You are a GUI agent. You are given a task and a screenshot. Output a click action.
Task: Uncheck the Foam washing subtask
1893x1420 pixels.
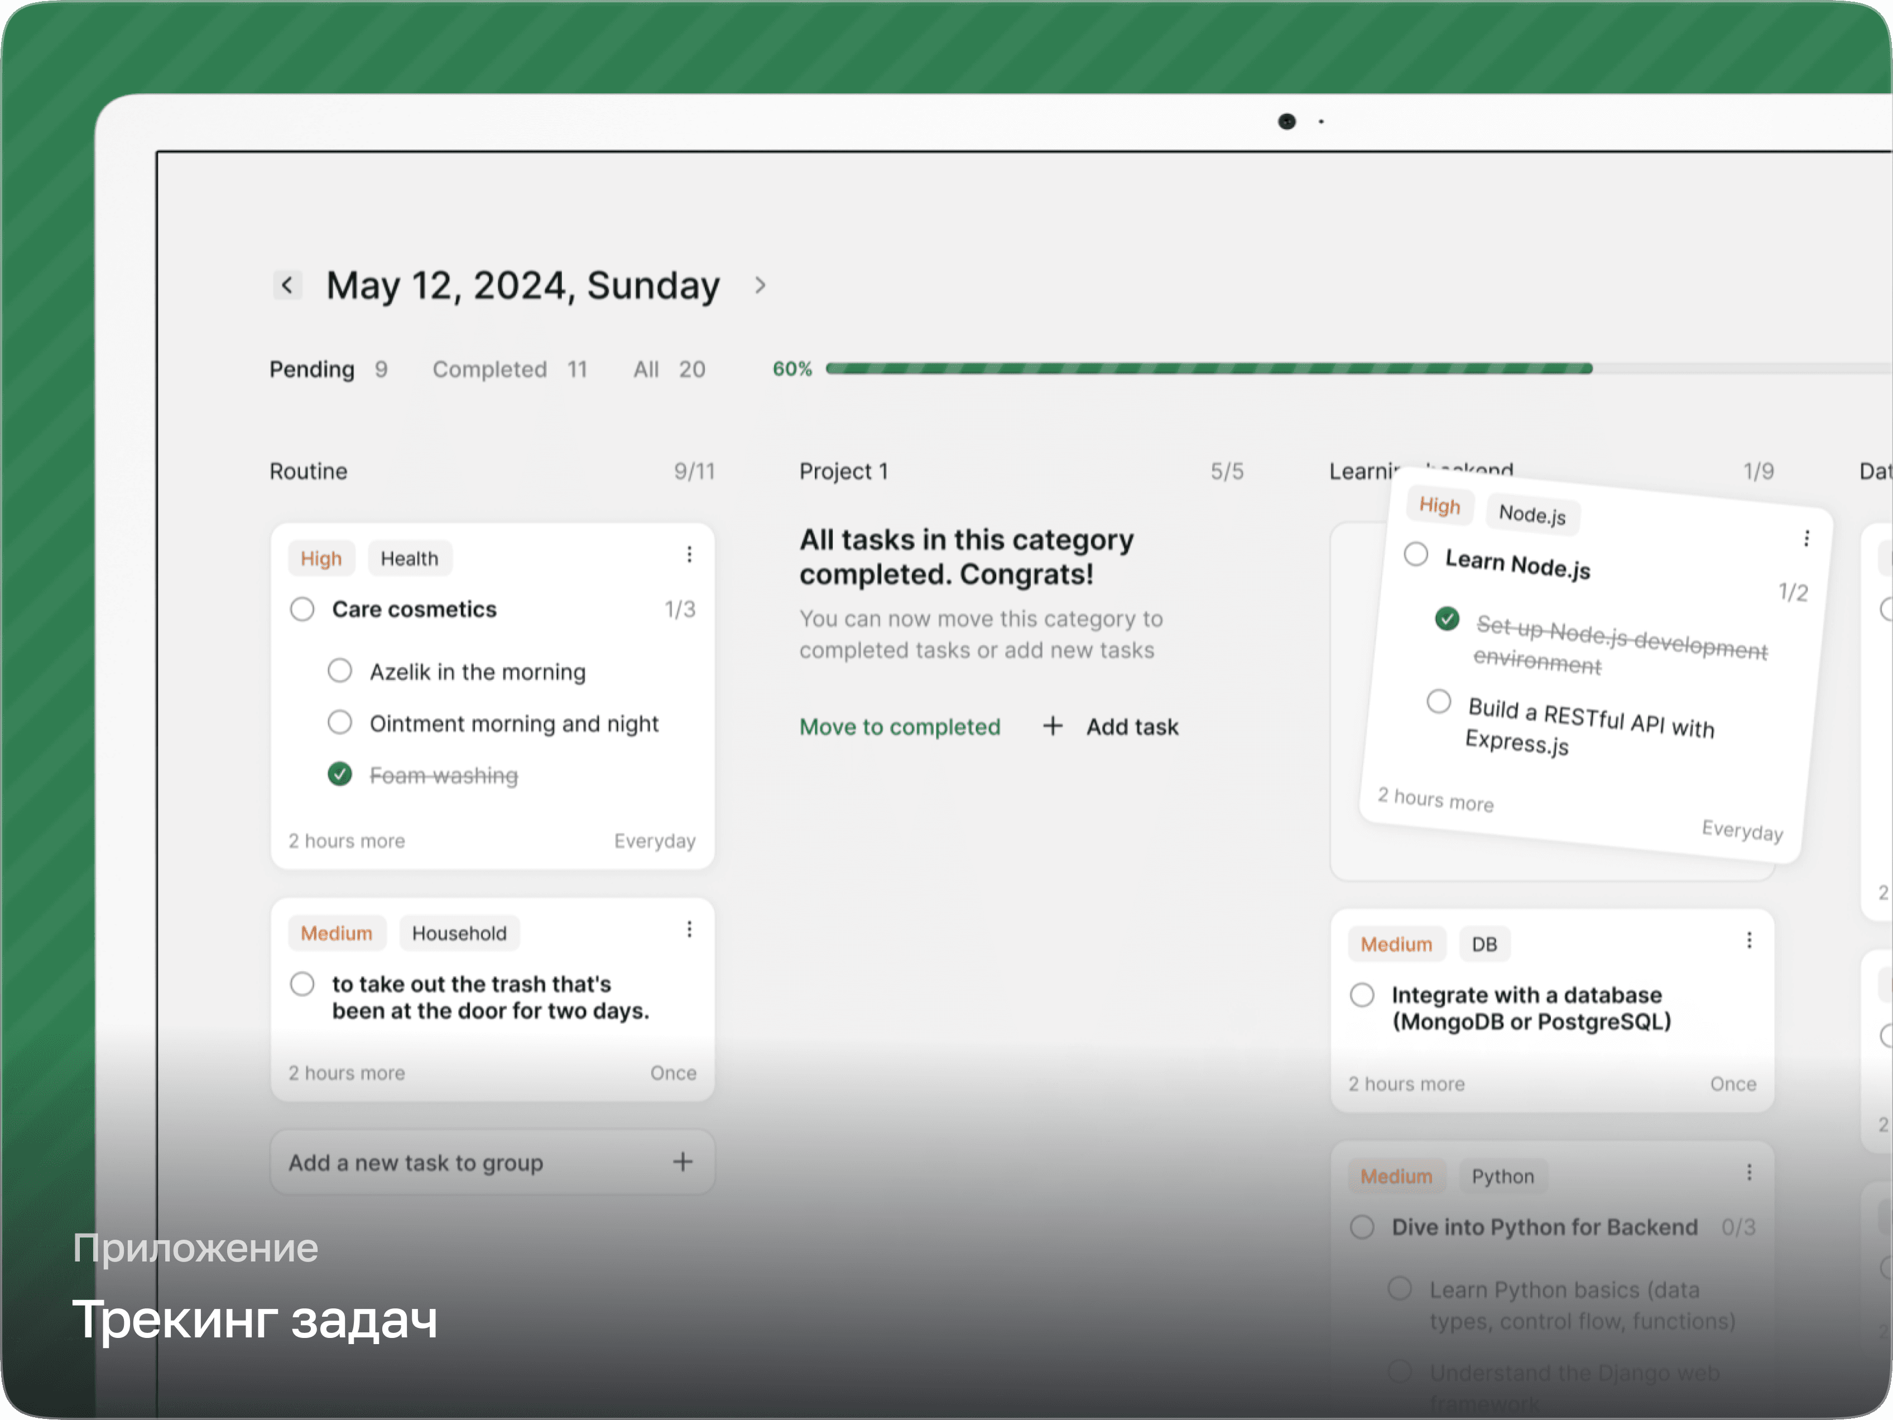pyautogui.click(x=340, y=775)
